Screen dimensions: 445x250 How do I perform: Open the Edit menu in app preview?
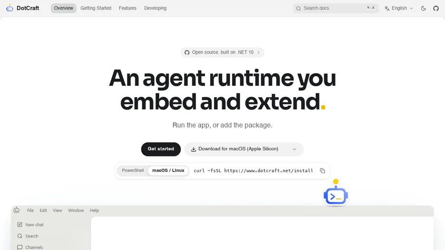point(43,210)
